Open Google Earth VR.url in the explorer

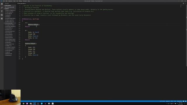(10, 25)
